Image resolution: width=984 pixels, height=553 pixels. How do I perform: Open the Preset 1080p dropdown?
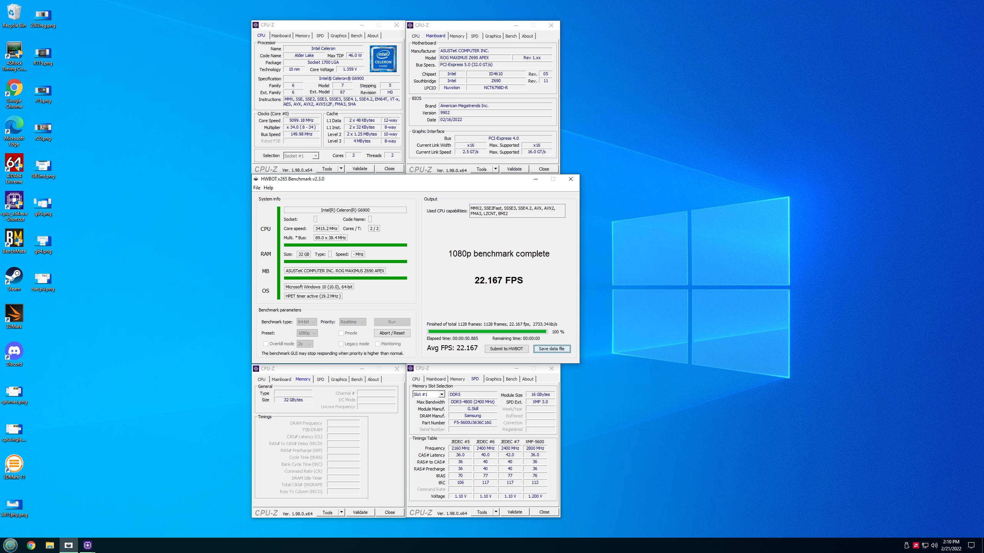[307, 333]
